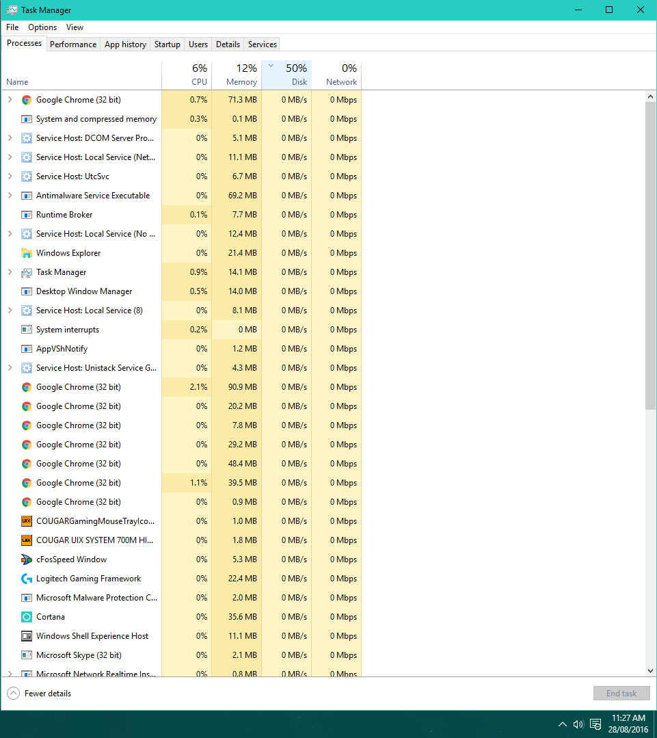Click the Fewer details button
The width and height of the screenshot is (657, 738).
tap(39, 694)
